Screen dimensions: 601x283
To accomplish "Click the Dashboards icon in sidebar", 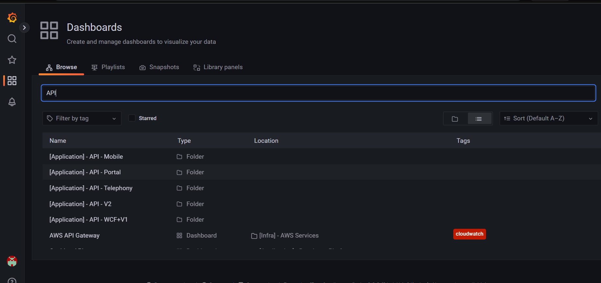I will 12,81.
